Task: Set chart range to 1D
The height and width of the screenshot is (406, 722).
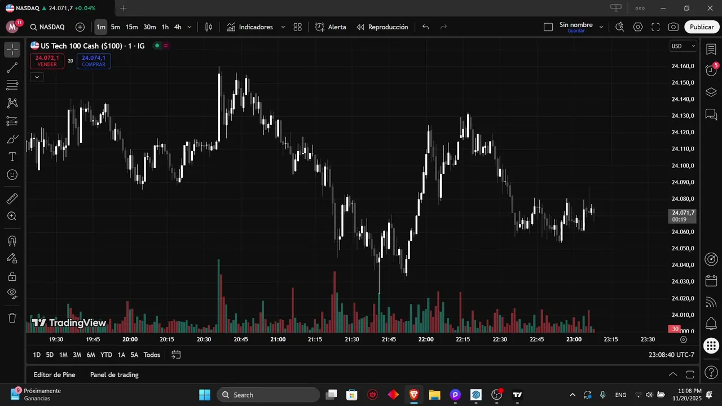Action: tap(37, 355)
